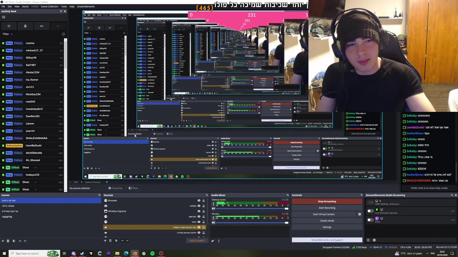Viewport: 458px width, 257px height.
Task: Pop out the Controls dock
Action: coord(361,195)
